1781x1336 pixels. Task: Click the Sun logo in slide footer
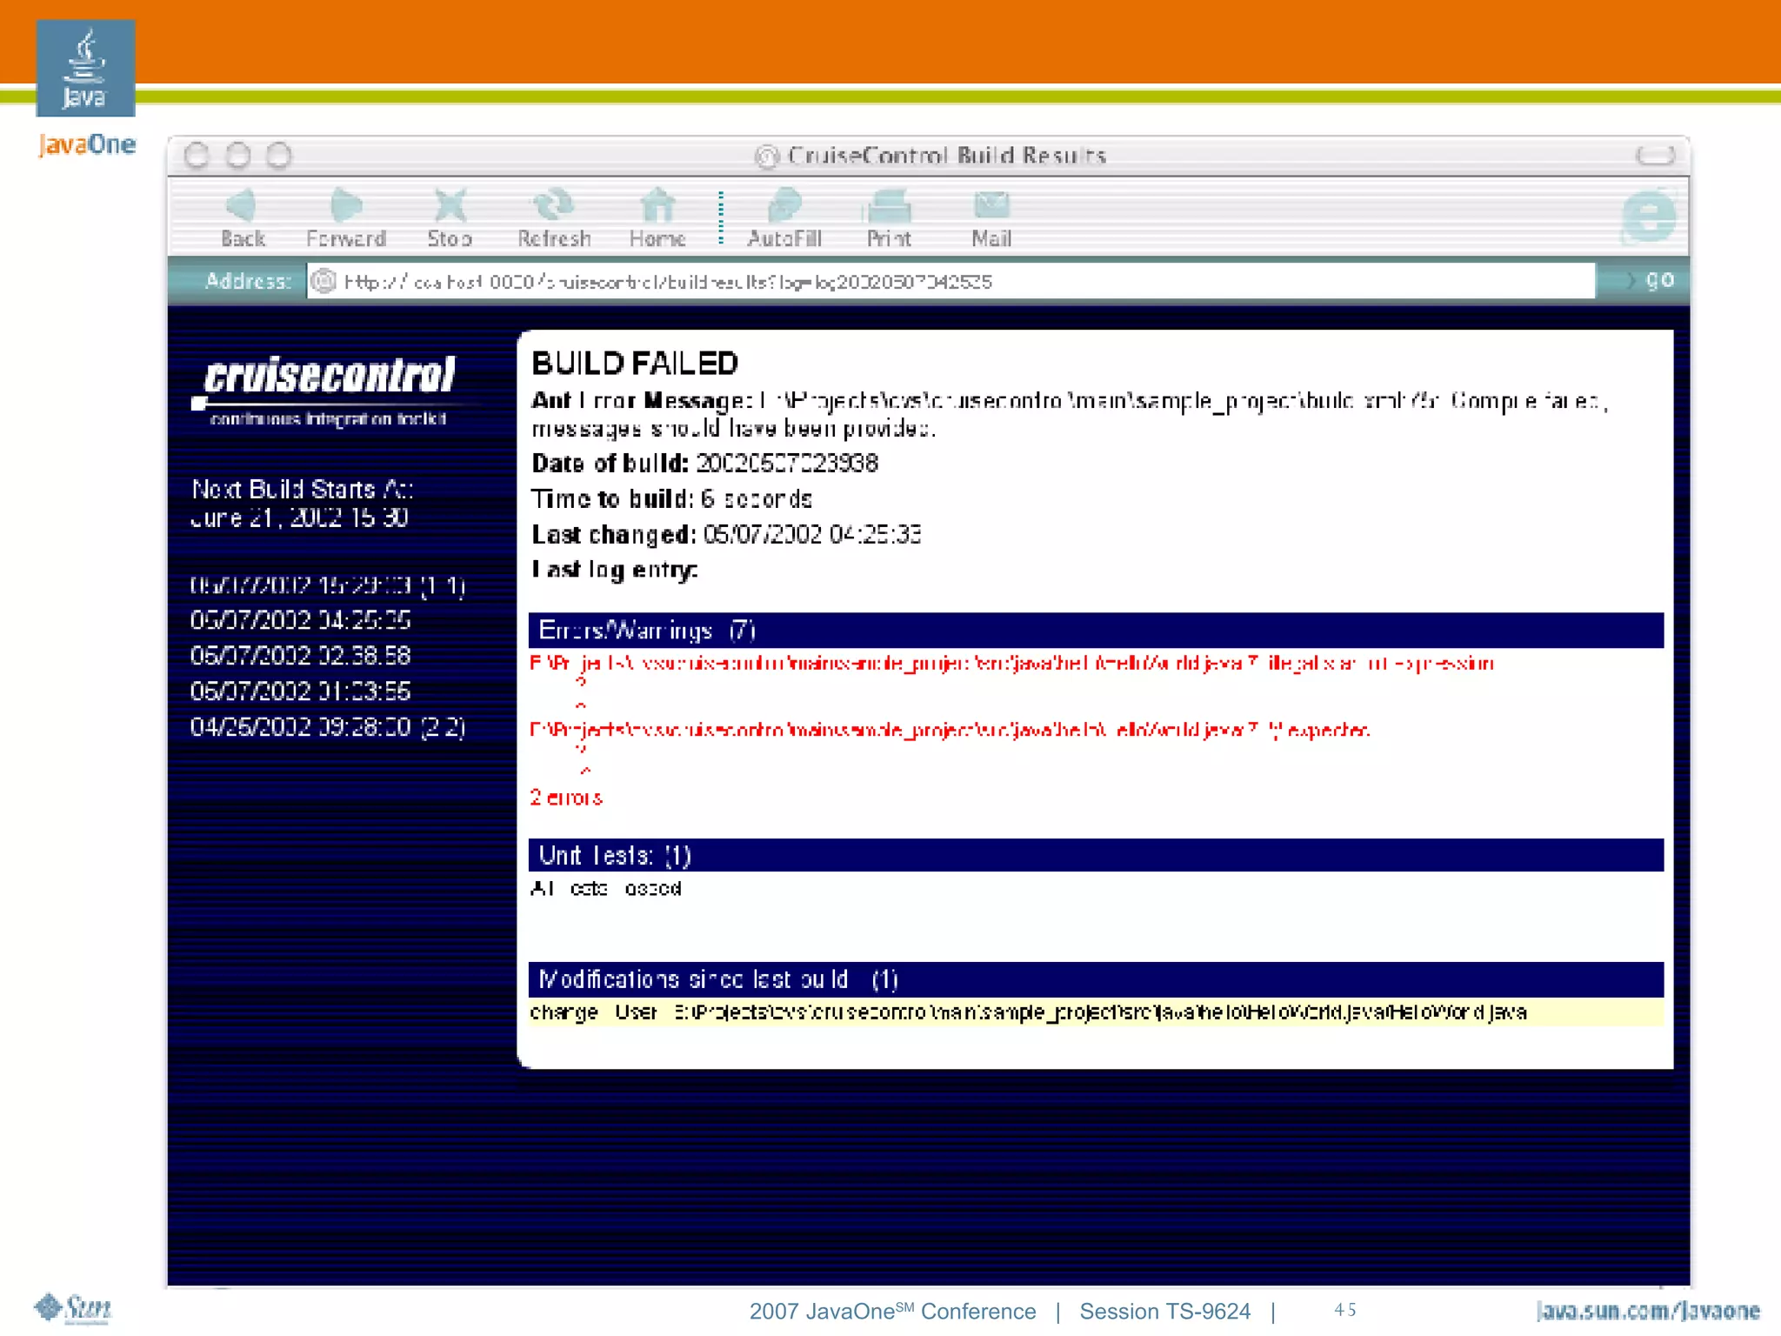tap(73, 1308)
